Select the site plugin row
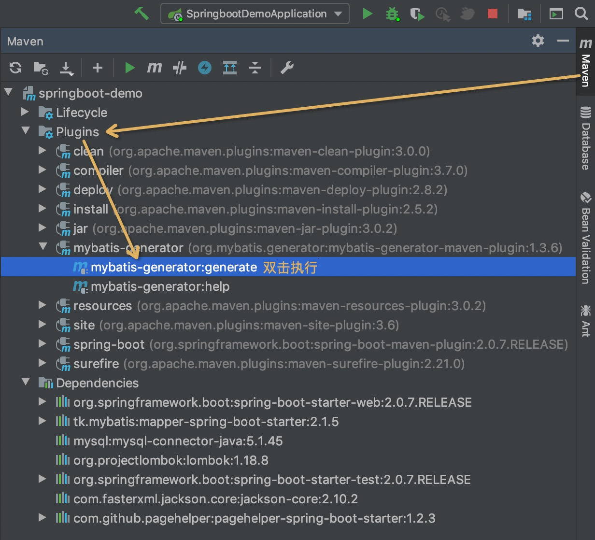 (288, 325)
